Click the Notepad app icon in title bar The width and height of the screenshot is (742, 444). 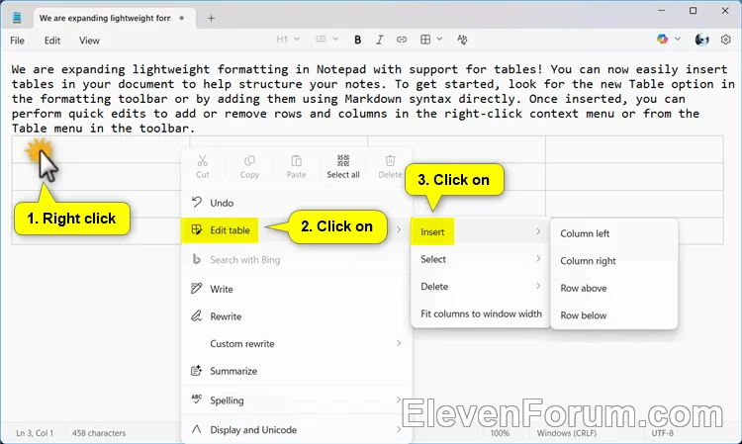(x=17, y=18)
